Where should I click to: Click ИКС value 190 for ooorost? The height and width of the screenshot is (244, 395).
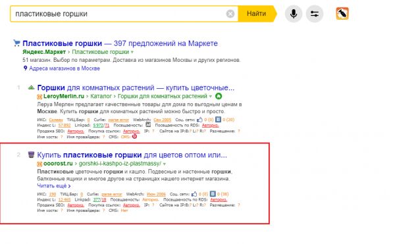[x=53, y=194]
